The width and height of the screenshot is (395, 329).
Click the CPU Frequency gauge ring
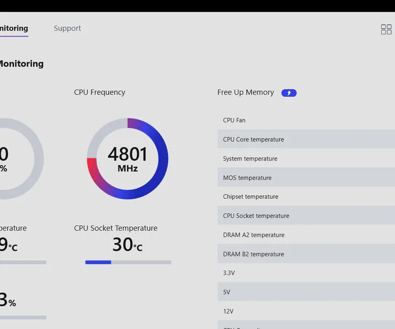pos(127,158)
